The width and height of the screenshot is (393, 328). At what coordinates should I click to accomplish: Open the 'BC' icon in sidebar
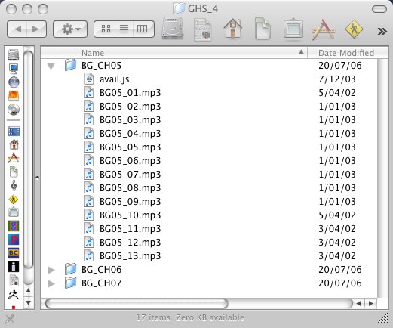tap(14, 253)
